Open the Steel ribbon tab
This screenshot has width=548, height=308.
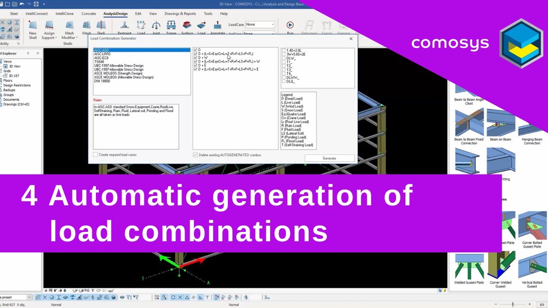pyautogui.click(x=14, y=14)
